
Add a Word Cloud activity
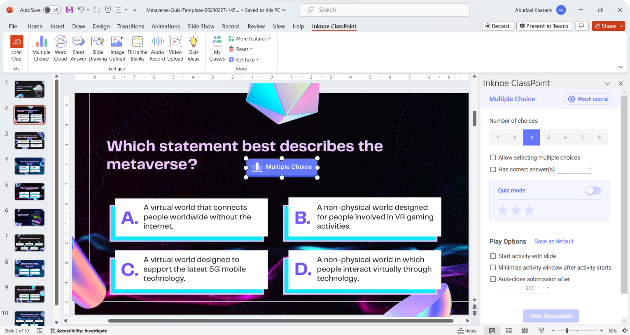click(60, 47)
